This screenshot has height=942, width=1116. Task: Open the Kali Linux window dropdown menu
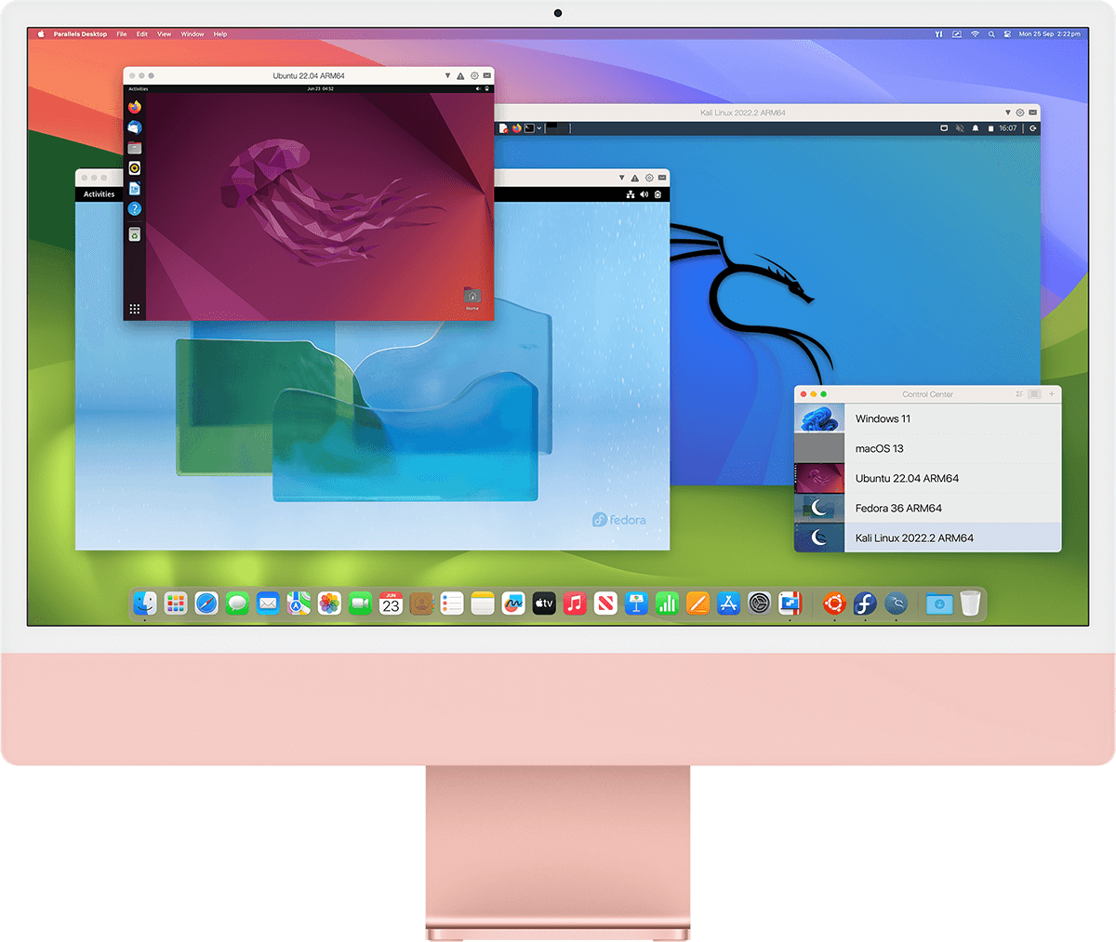pos(1009,112)
